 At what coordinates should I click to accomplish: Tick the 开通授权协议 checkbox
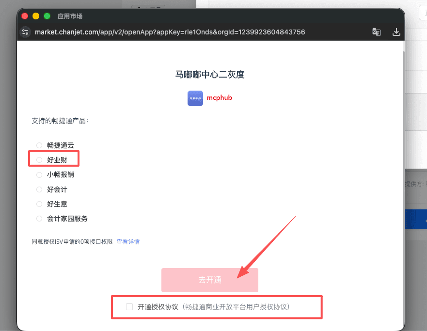[129, 307]
